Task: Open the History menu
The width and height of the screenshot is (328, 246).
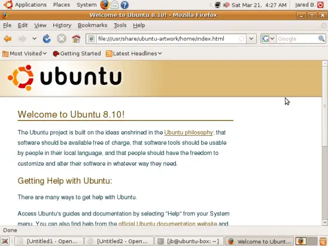Action: 62,25
